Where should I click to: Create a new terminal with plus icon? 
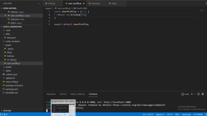pos(192,94)
